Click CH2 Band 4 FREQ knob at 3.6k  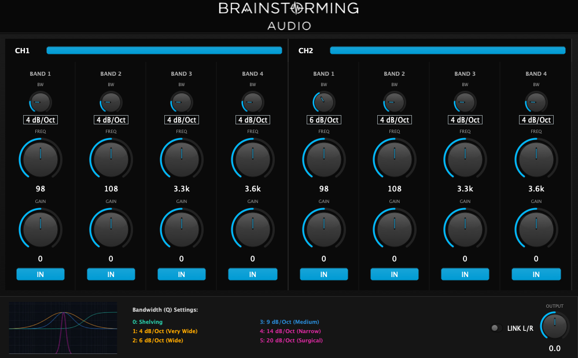[536, 160]
